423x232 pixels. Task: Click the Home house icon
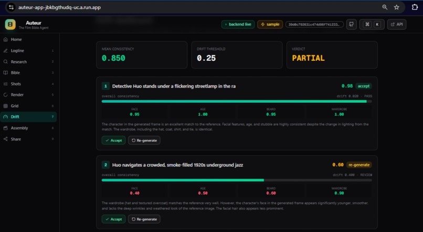[5, 40]
